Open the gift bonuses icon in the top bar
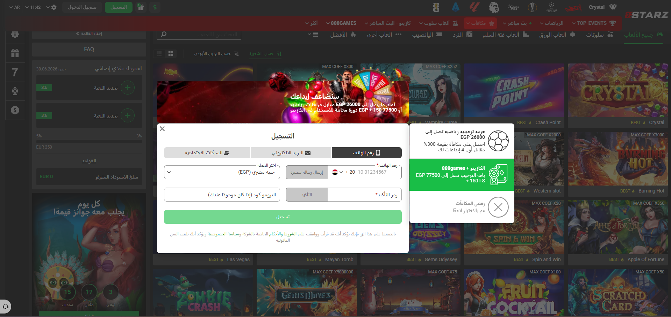The width and height of the screenshot is (671, 317). tap(141, 7)
